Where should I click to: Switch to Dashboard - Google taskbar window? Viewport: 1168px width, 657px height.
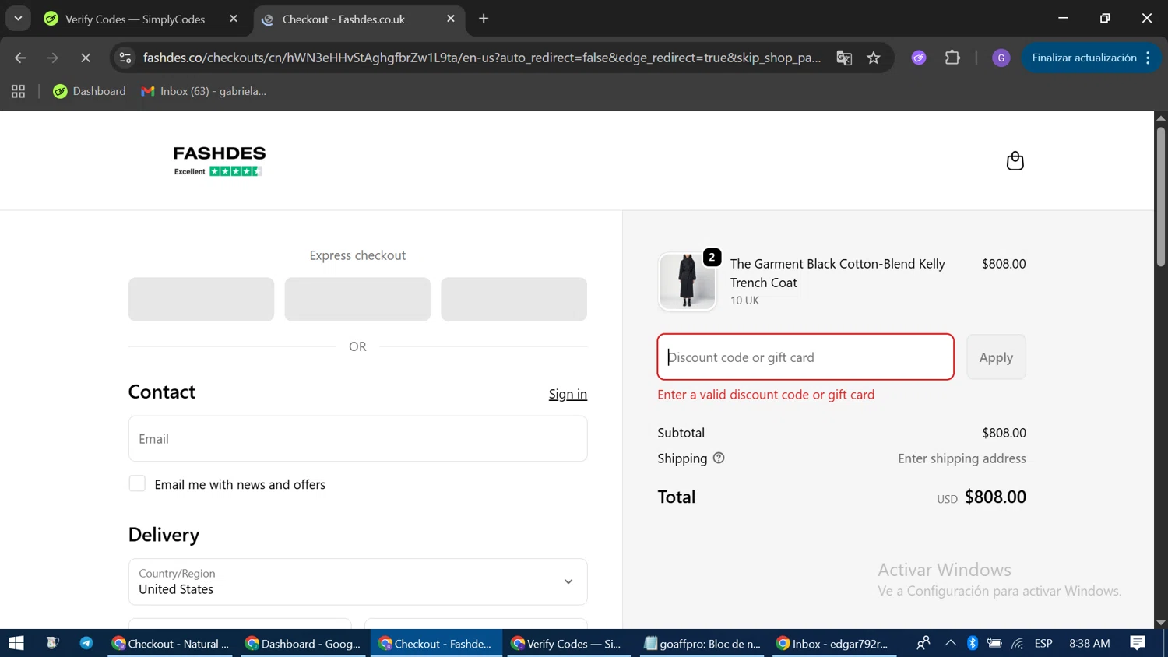[x=303, y=643]
